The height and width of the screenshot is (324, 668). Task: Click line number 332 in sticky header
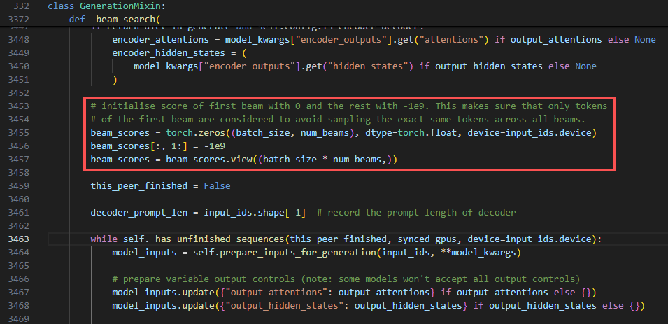[21, 6]
